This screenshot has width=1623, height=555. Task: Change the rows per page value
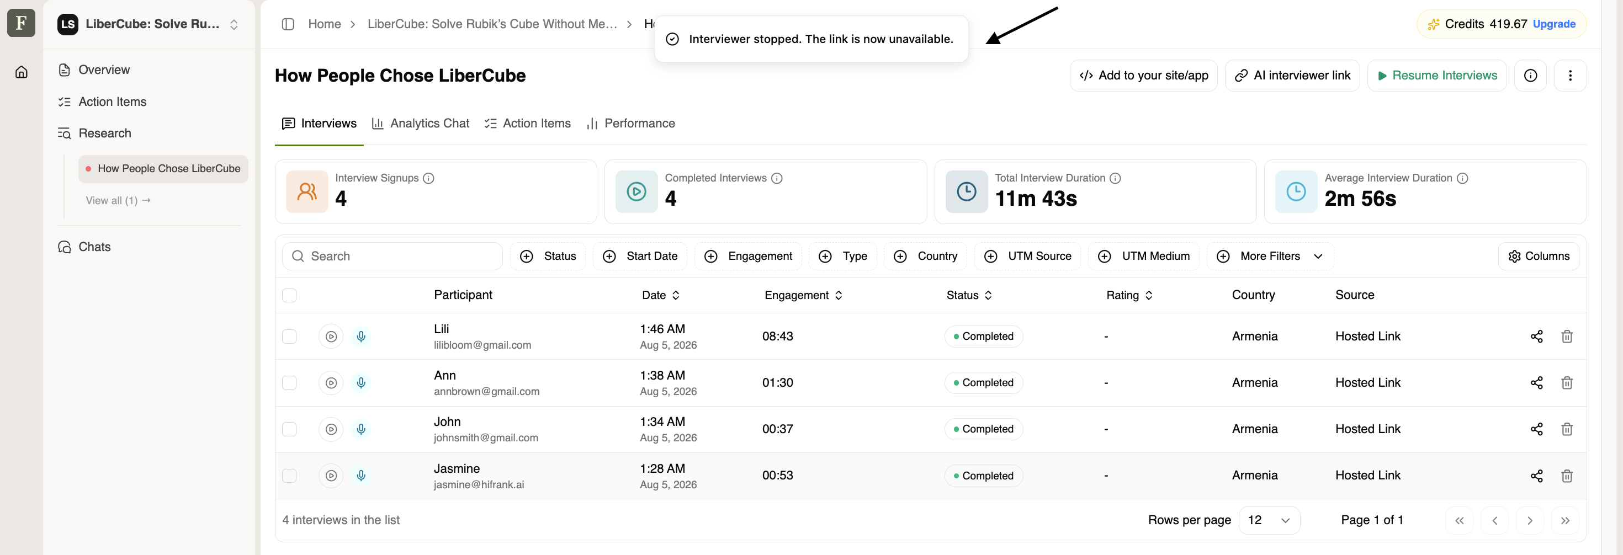(x=1269, y=520)
